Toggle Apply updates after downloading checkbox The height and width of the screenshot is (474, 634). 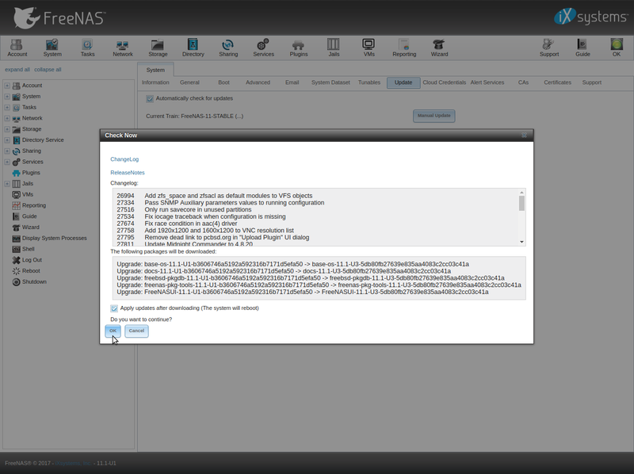114,308
